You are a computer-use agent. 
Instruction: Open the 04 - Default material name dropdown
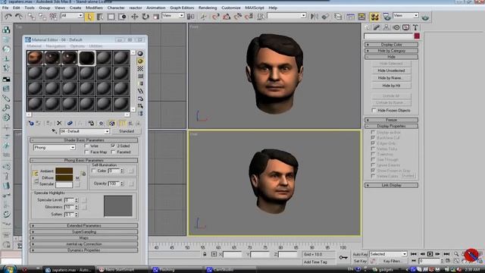(84, 131)
